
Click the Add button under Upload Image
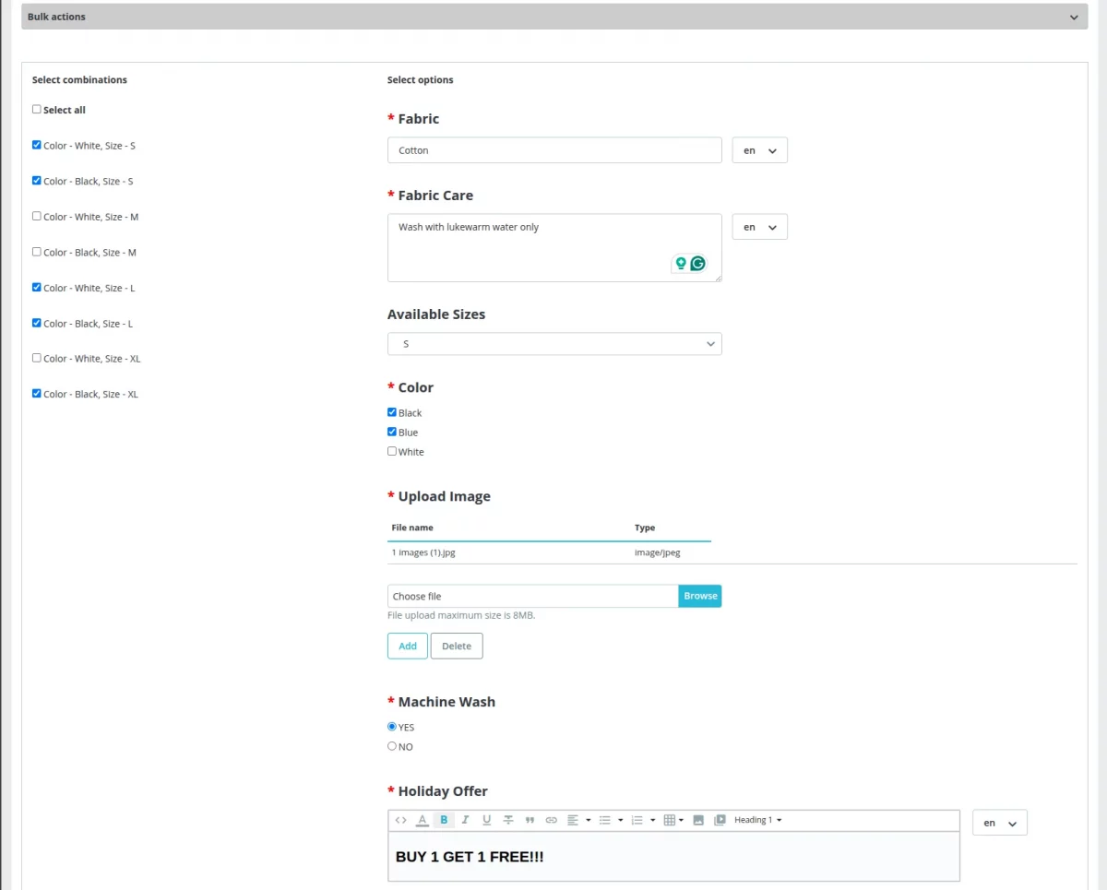(x=407, y=646)
